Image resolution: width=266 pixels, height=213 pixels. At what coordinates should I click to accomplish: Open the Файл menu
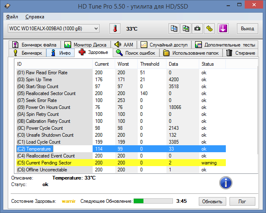[12, 17]
